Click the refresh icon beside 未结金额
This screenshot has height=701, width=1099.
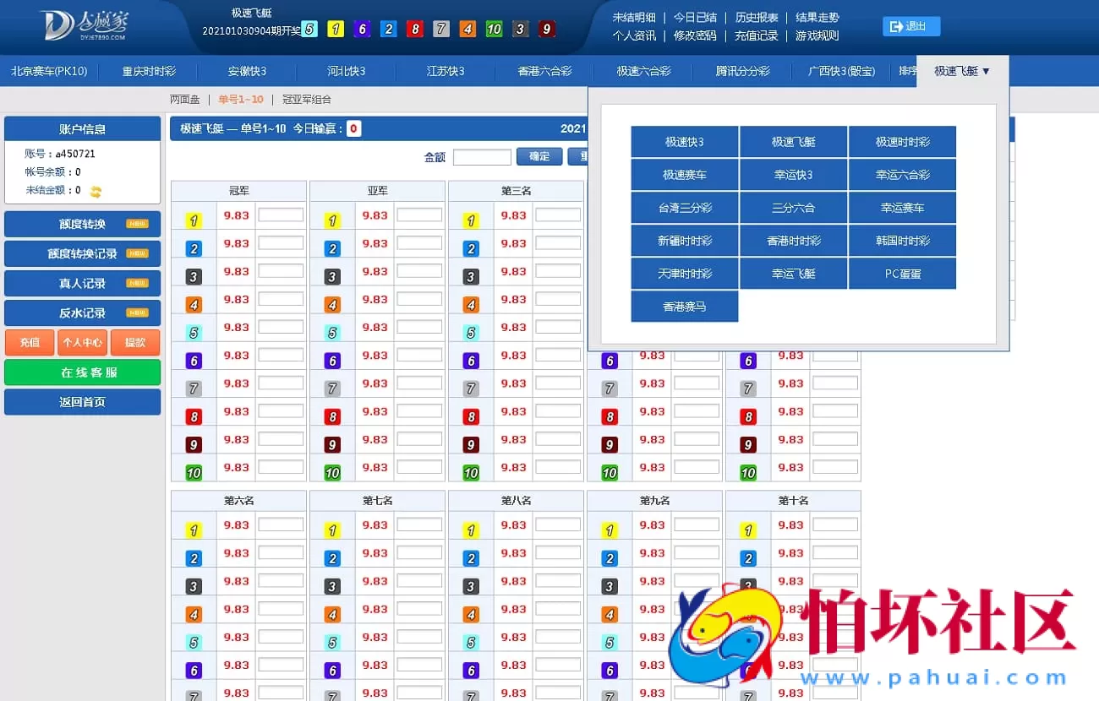[x=94, y=190]
